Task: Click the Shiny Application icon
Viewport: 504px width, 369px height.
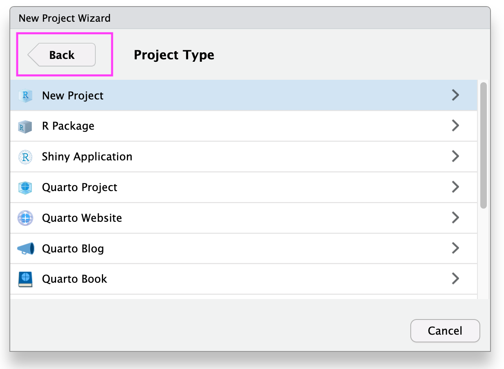Action: pyautogui.click(x=25, y=157)
